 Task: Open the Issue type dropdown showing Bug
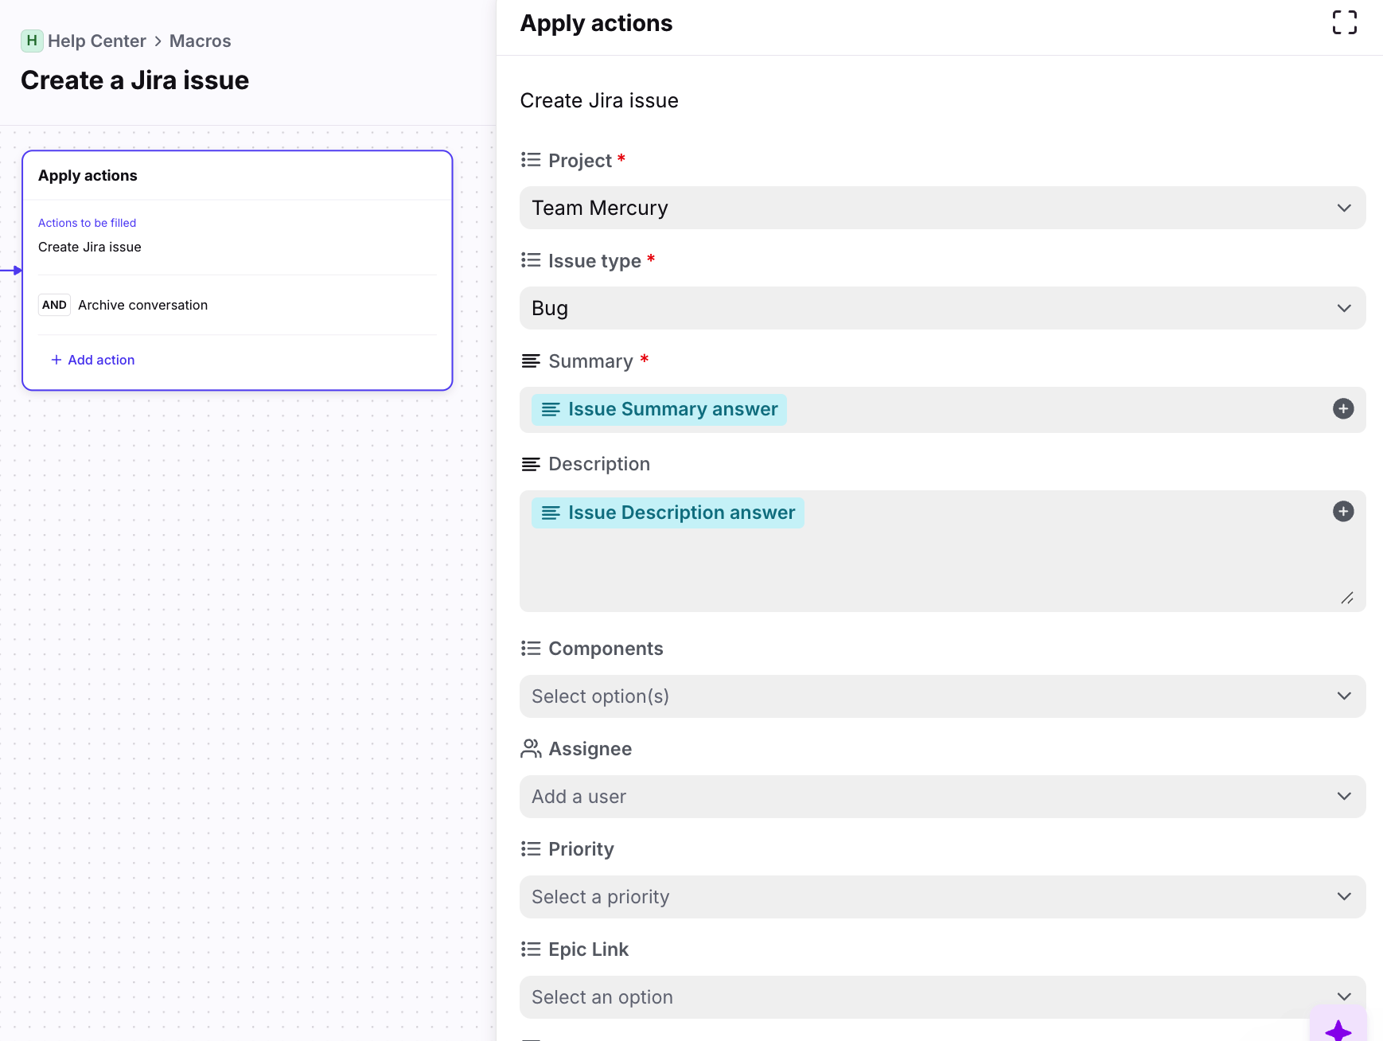pyautogui.click(x=942, y=309)
